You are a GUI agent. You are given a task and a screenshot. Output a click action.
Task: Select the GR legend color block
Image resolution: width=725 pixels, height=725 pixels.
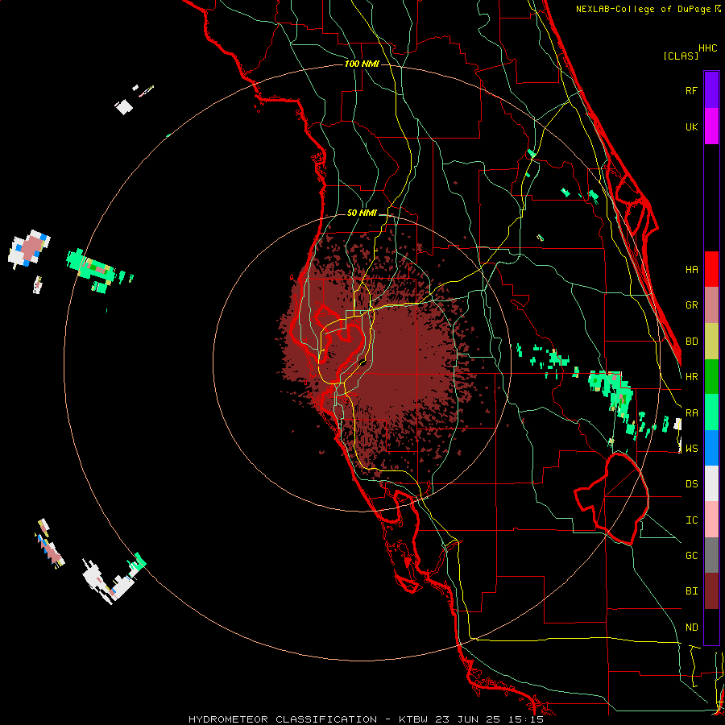(x=711, y=305)
